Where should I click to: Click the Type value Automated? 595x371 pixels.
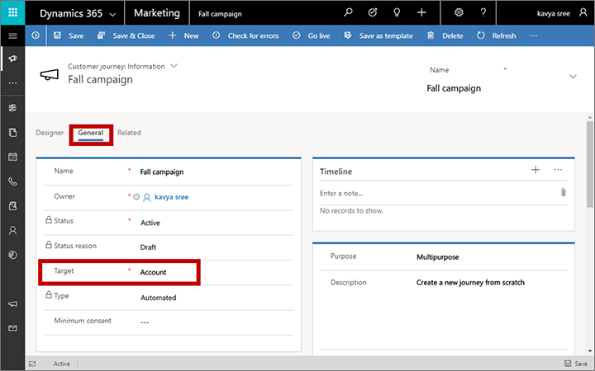[158, 298]
